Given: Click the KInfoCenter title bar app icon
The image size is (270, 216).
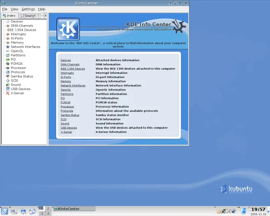Looking at the screenshot, I should pyautogui.click(x=3, y=3).
